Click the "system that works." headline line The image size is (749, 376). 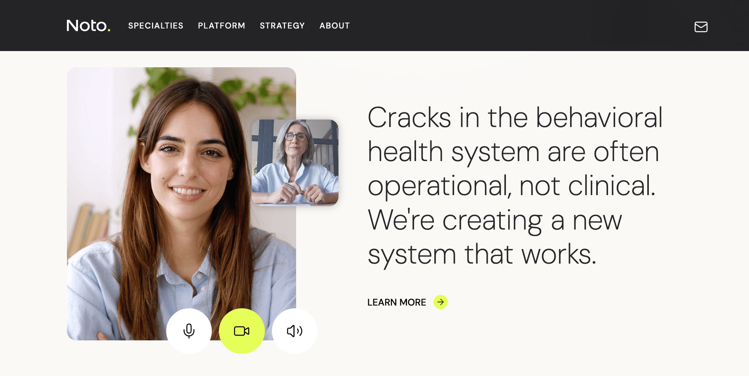[x=482, y=254]
